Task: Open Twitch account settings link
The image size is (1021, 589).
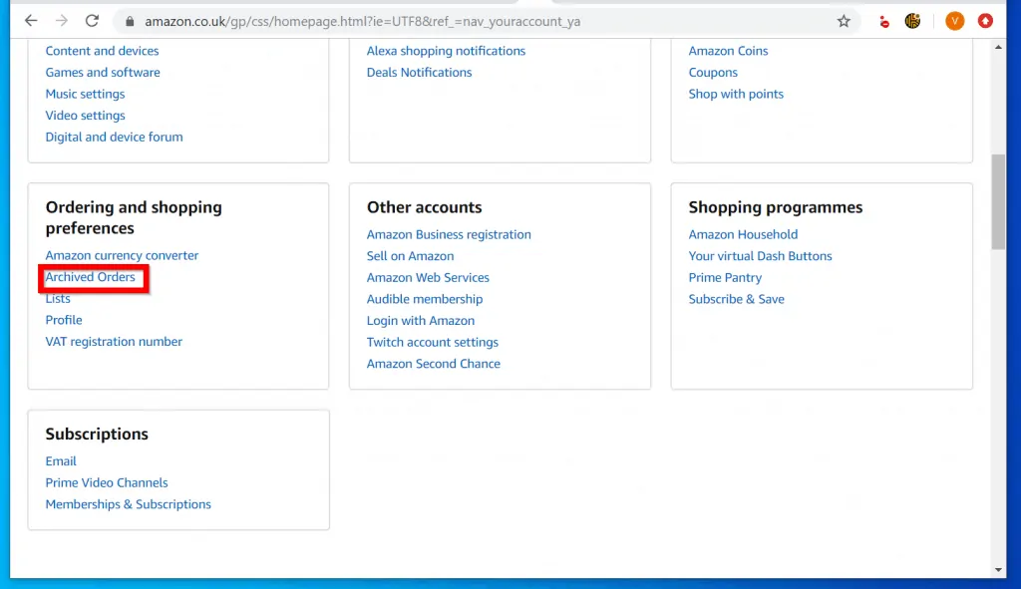Action: (433, 342)
